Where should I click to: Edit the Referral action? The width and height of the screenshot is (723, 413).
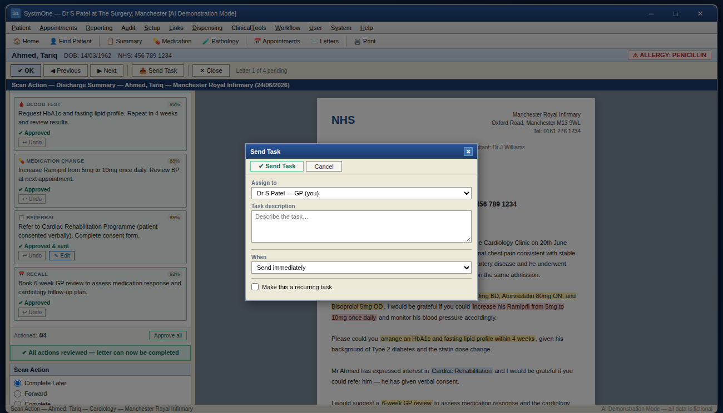coord(62,256)
